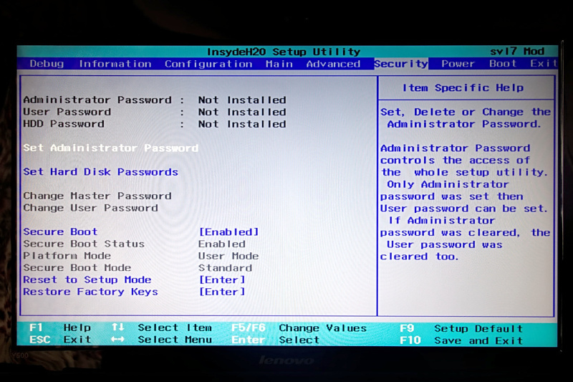Open the Configuration tab
This screenshot has width=573, height=382.
pyautogui.click(x=208, y=64)
